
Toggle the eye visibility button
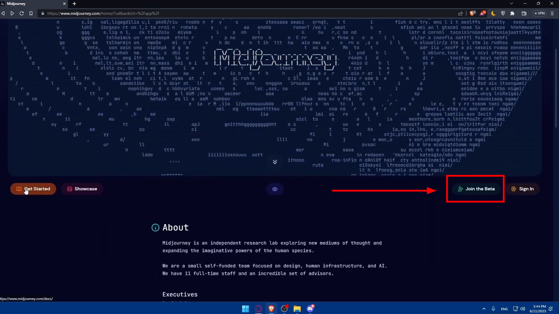pyautogui.click(x=275, y=189)
